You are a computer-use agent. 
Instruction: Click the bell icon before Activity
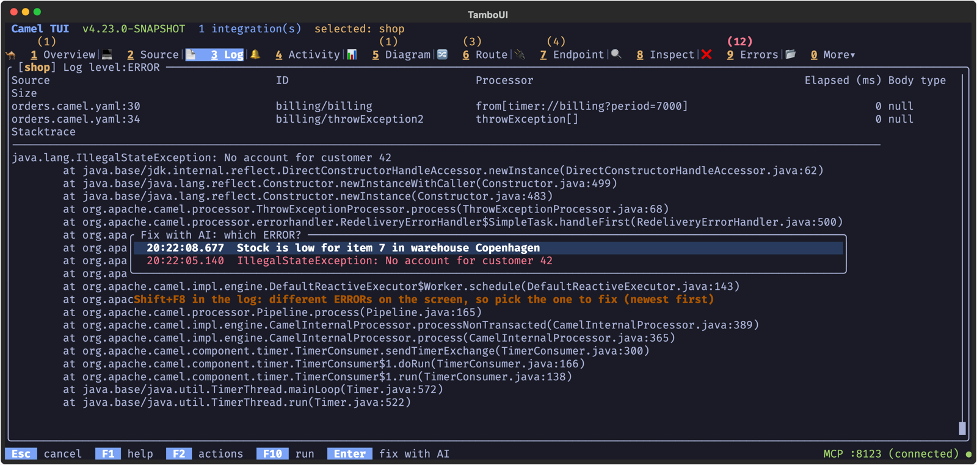pos(255,54)
